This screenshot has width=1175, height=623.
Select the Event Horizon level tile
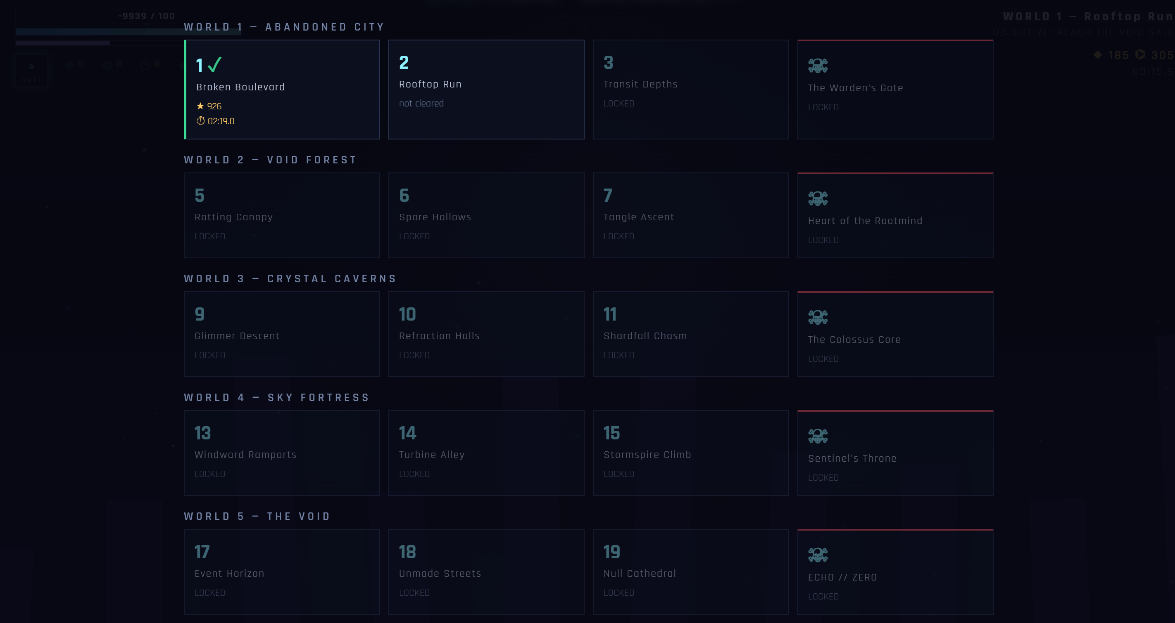point(282,571)
